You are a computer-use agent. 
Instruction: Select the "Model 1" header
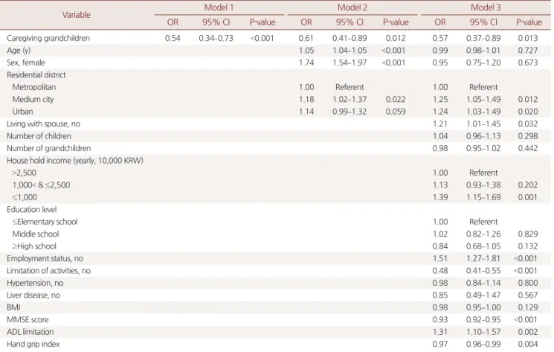[x=219, y=7]
